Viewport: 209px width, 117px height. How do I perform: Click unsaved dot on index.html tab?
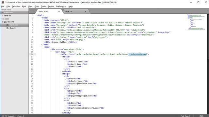(x=59, y=11)
